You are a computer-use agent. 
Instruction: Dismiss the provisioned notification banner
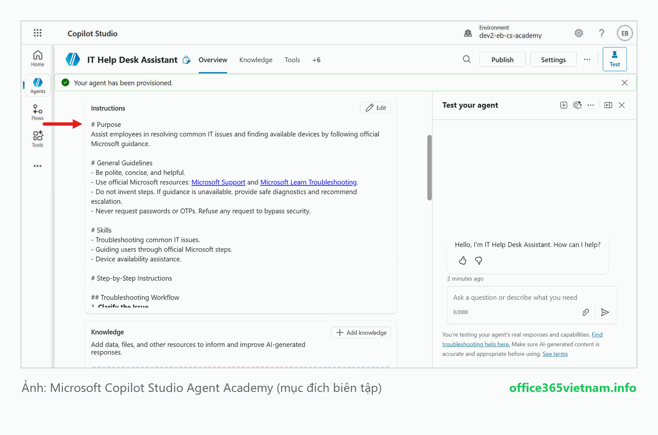click(x=625, y=83)
